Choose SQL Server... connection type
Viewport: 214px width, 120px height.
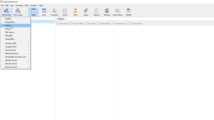[15, 32]
